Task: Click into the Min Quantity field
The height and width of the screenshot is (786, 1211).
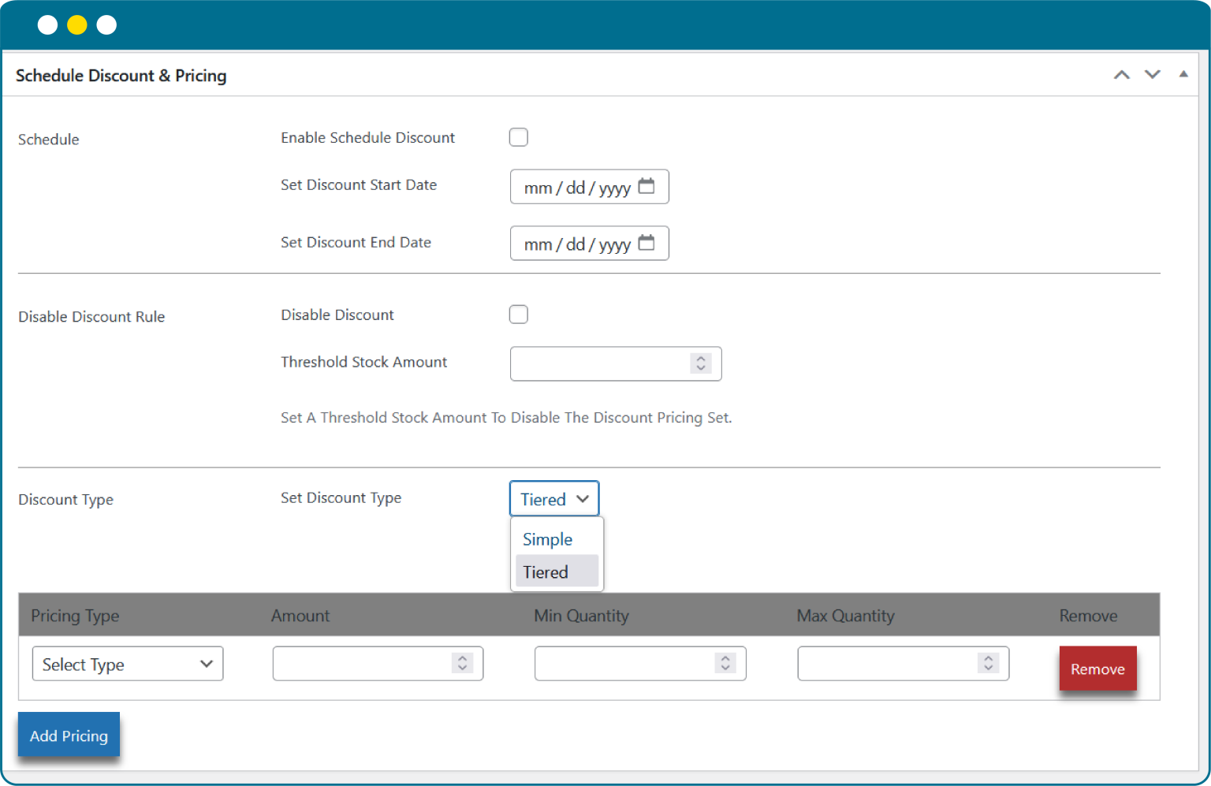Action: (x=623, y=664)
